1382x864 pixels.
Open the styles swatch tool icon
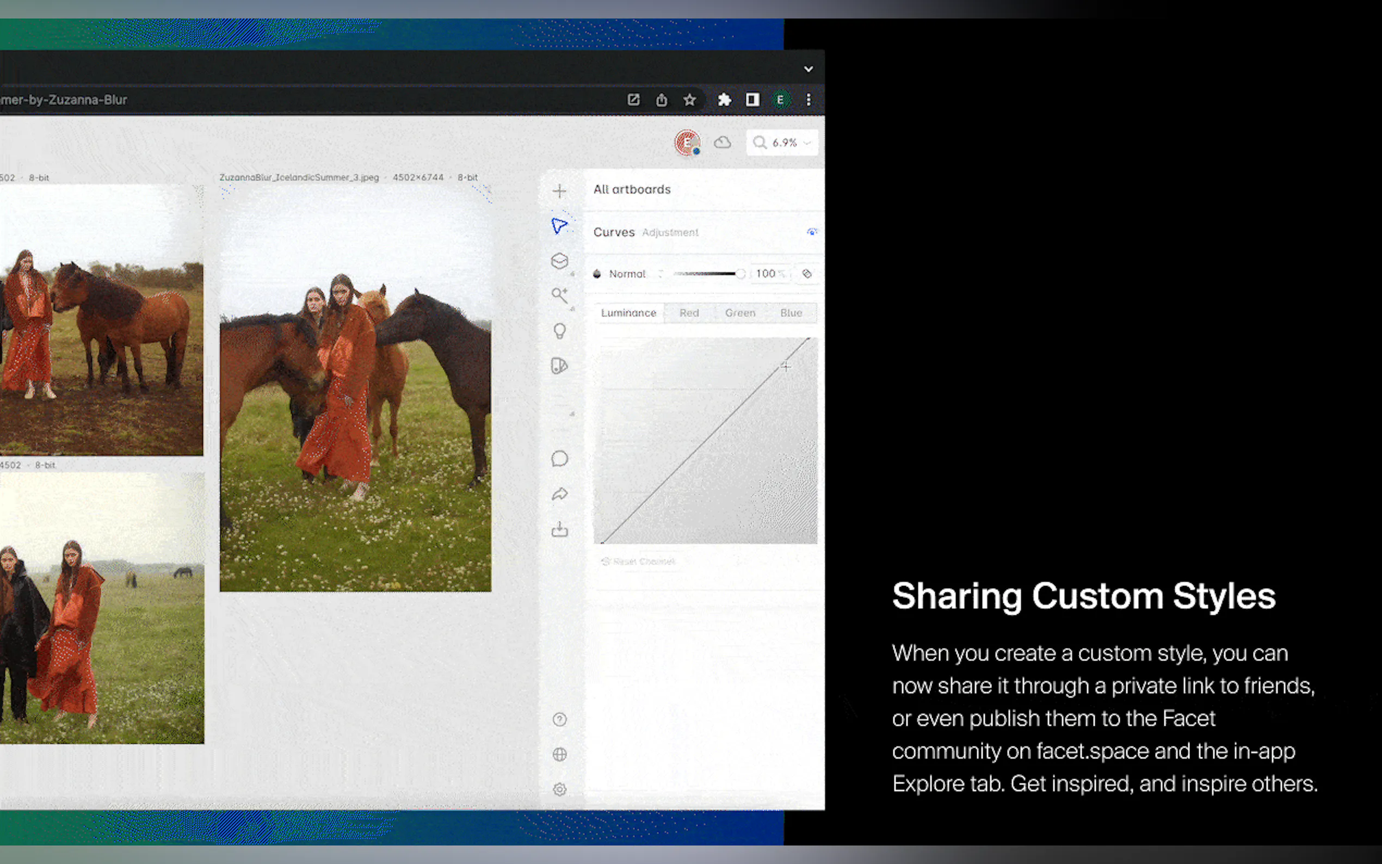[559, 366]
